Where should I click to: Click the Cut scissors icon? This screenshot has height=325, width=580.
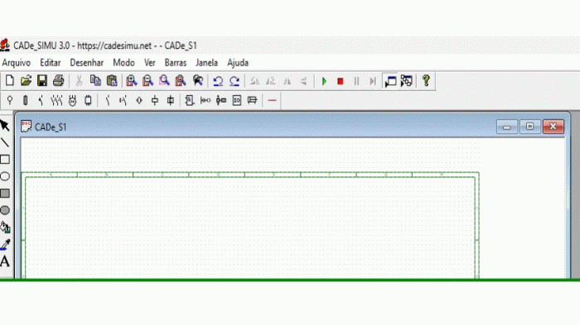[79, 80]
